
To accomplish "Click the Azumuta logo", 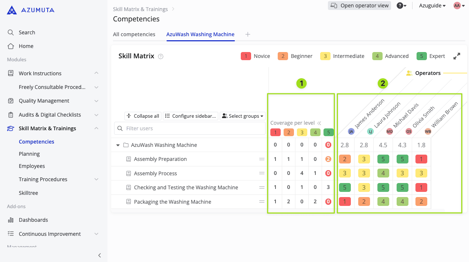I will tap(31, 10).
